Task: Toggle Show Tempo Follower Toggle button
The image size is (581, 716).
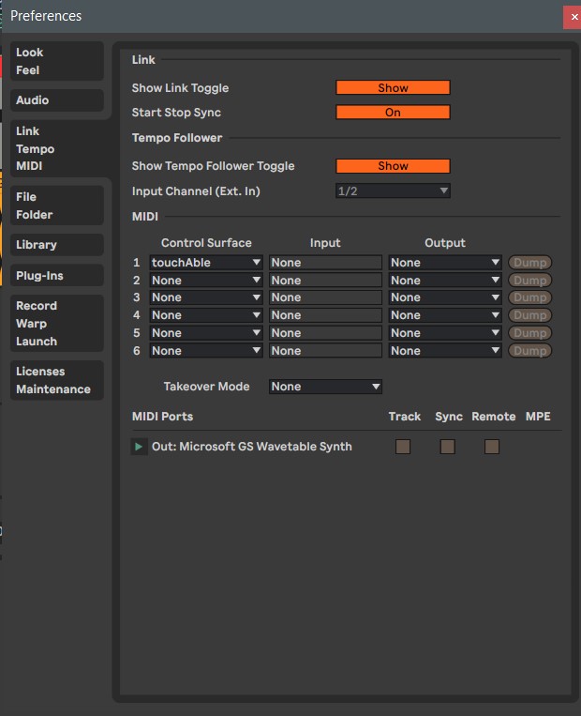Action: [393, 166]
